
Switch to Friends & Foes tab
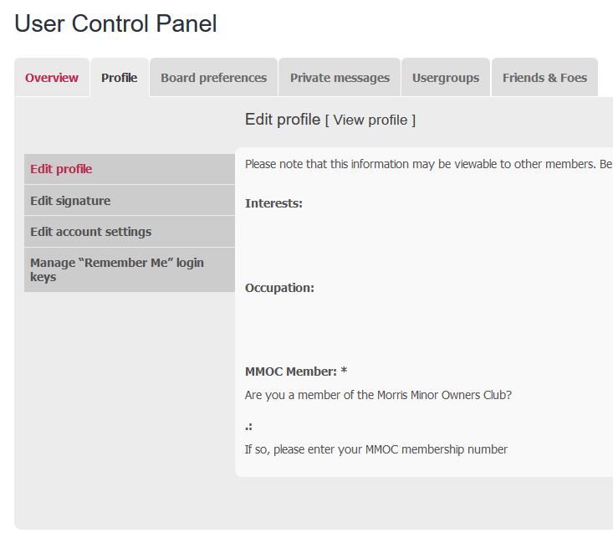(544, 78)
